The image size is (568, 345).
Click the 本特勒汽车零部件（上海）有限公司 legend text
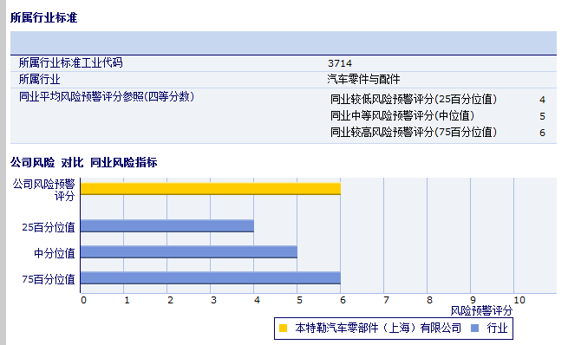(x=378, y=328)
